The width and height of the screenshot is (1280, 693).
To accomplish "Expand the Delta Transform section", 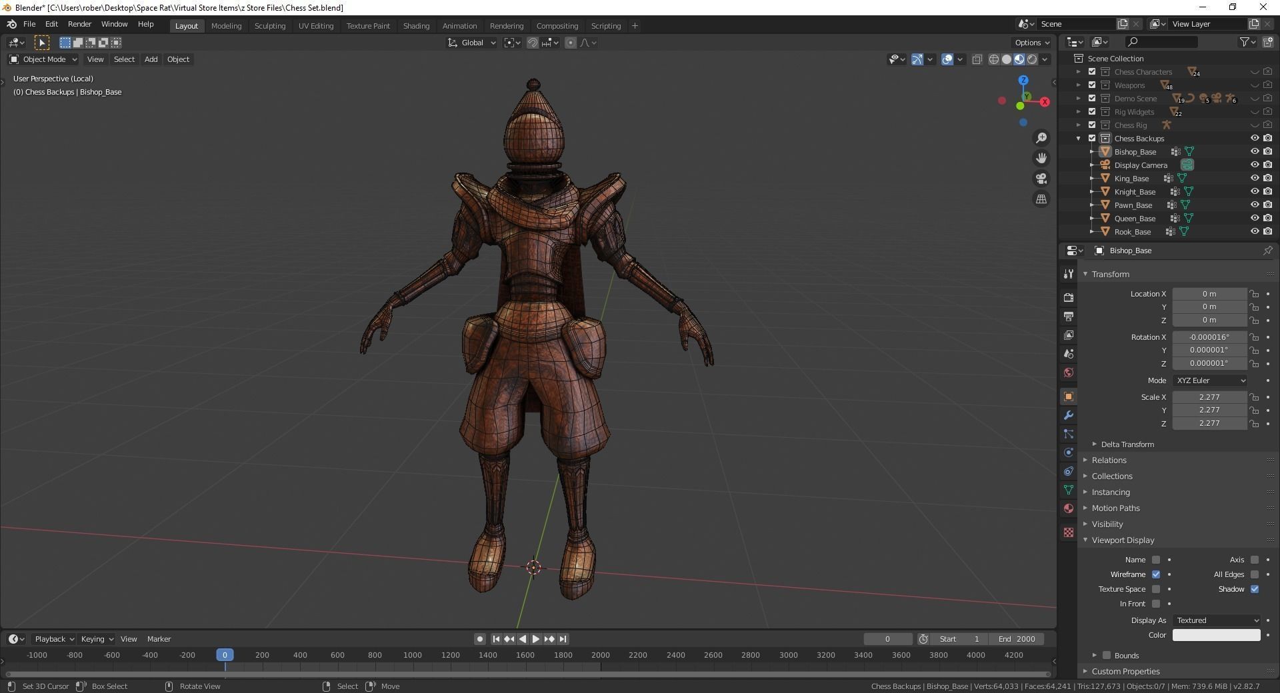I will coord(1127,444).
